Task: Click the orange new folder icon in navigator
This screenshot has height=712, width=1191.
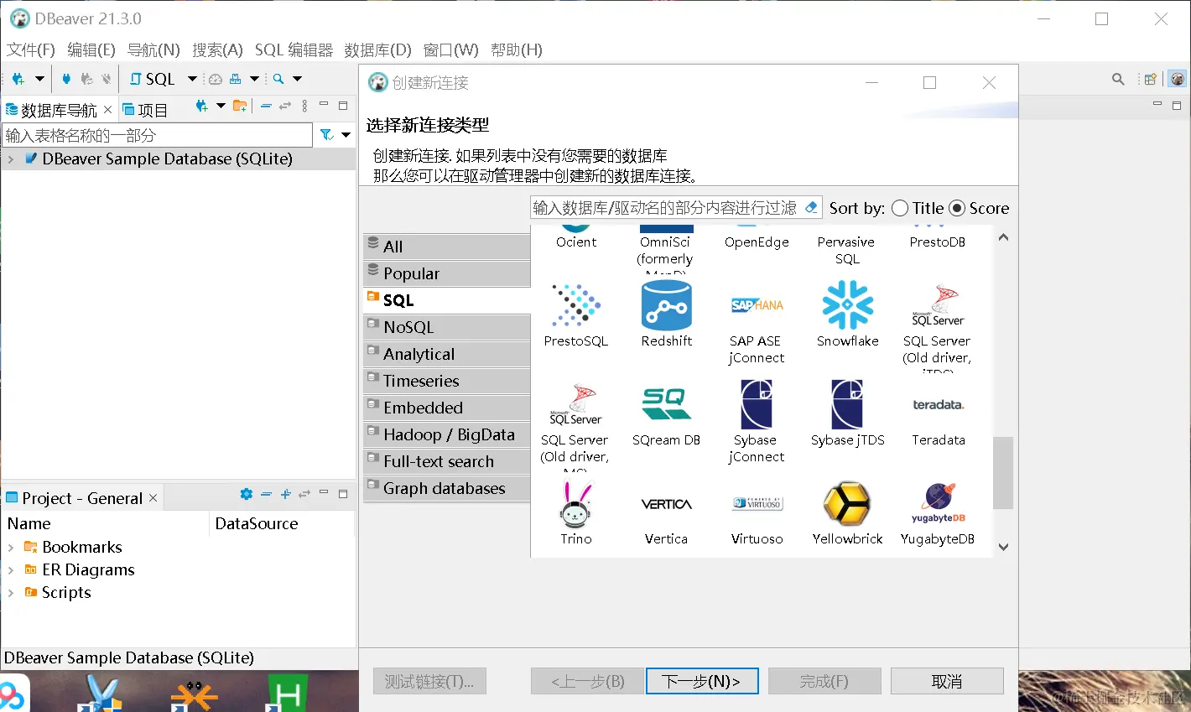Action: point(240,107)
